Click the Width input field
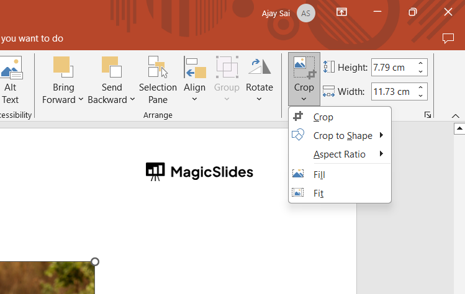Viewport: 465px width, 294px height. coord(392,92)
